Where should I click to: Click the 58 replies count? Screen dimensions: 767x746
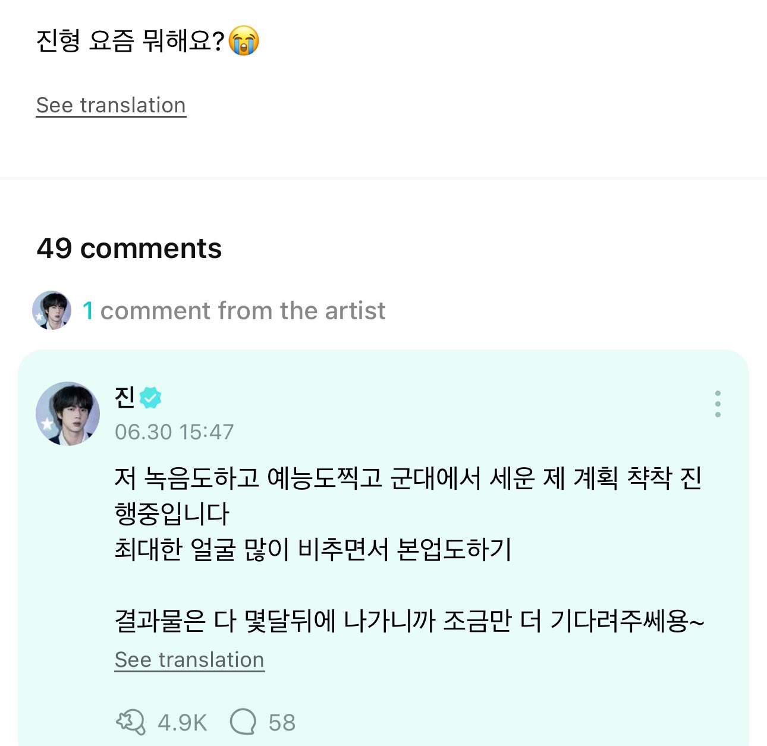click(x=282, y=723)
